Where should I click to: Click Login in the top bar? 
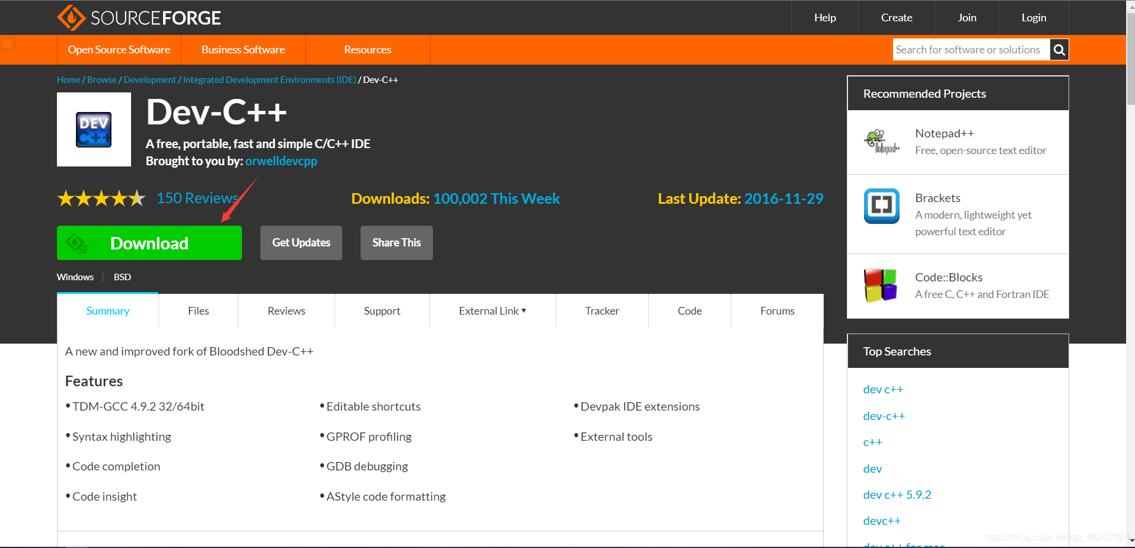coord(1034,18)
